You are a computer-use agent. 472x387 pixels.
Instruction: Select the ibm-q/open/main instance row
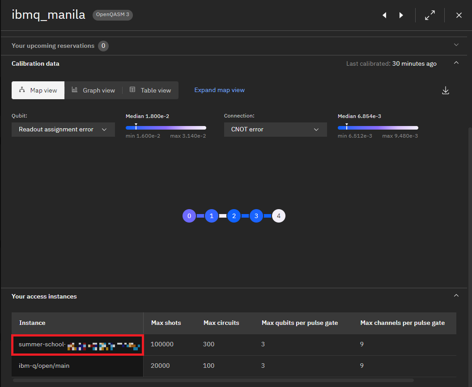pos(234,366)
